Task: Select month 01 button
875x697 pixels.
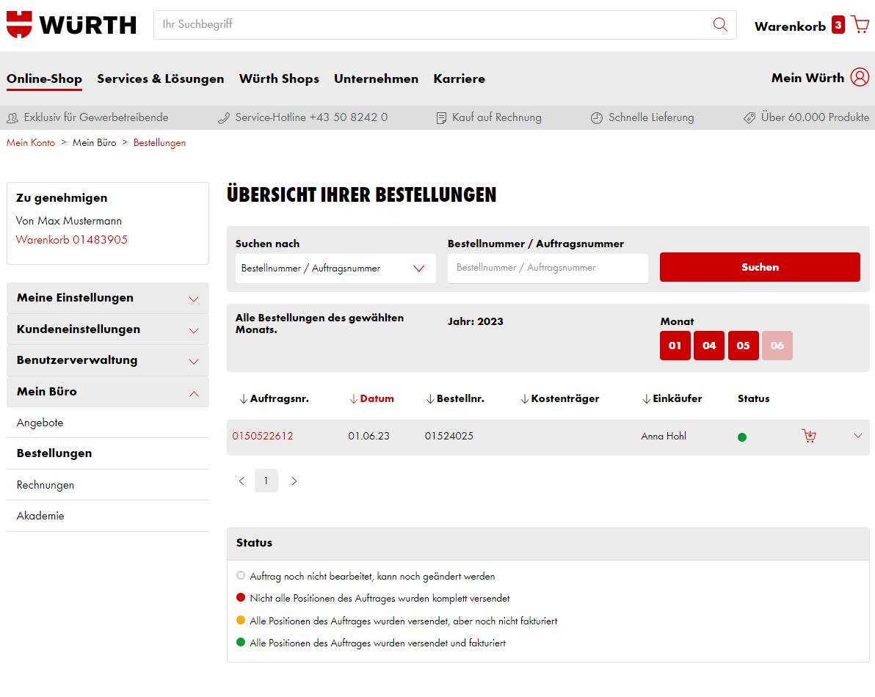Action: (x=675, y=346)
